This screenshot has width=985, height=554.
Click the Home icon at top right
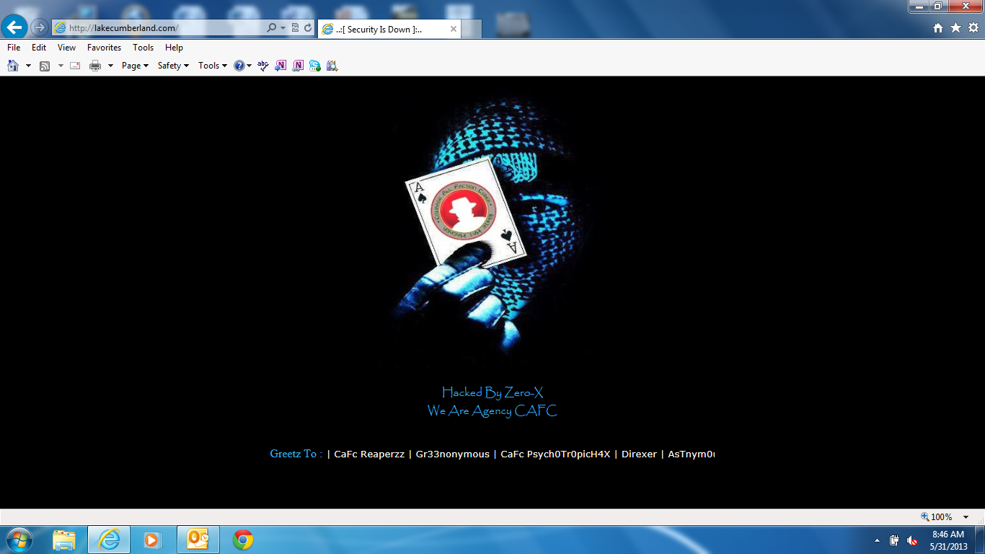pos(938,28)
